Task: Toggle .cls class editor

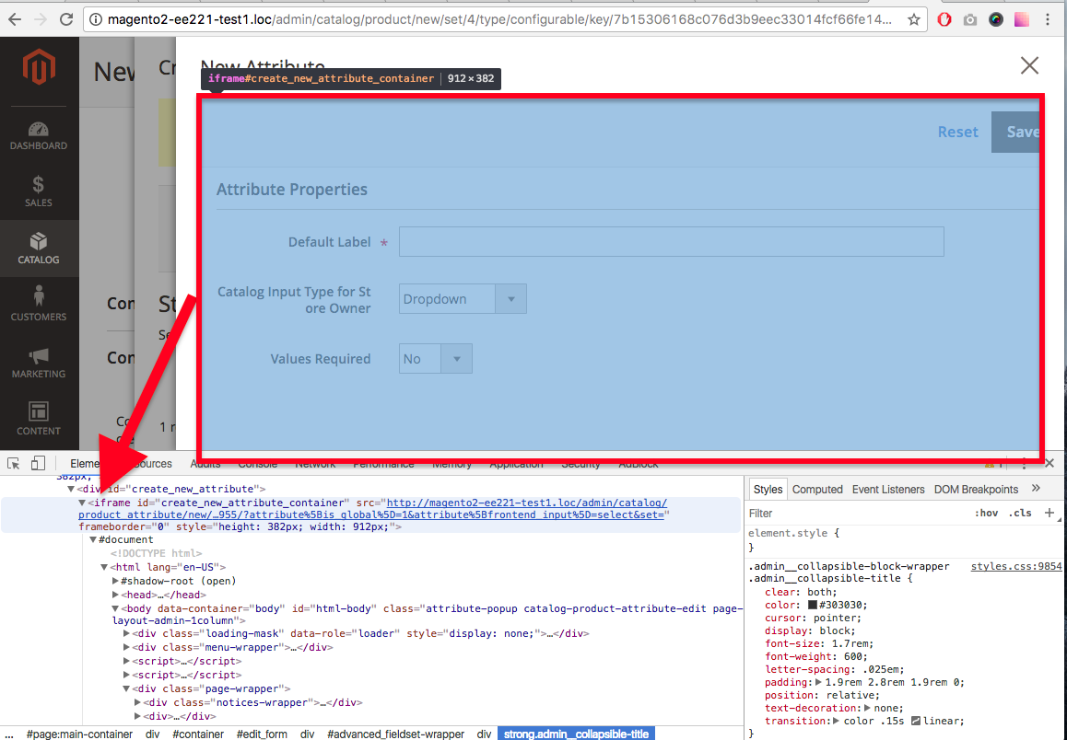Action: pyautogui.click(x=1019, y=513)
